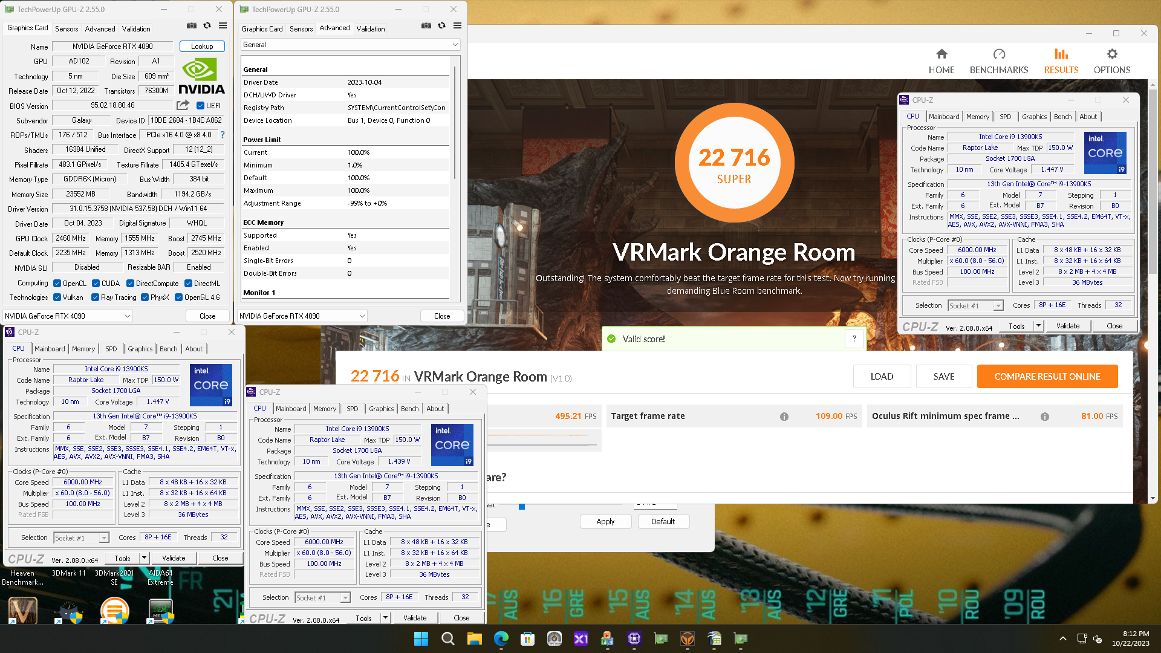The width and height of the screenshot is (1161, 653).
Task: Switch to Validation tab in Advanced GPU-Z
Action: (371, 28)
